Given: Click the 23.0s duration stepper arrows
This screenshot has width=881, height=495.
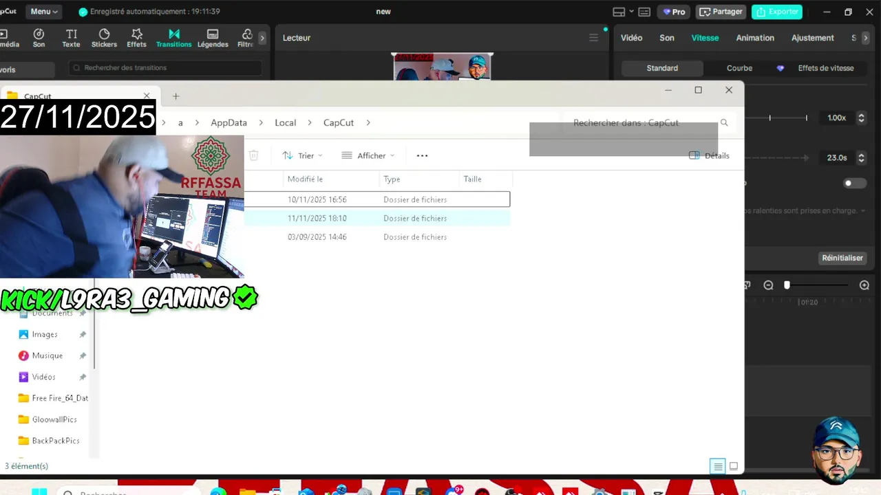Looking at the screenshot, I should coord(860,158).
